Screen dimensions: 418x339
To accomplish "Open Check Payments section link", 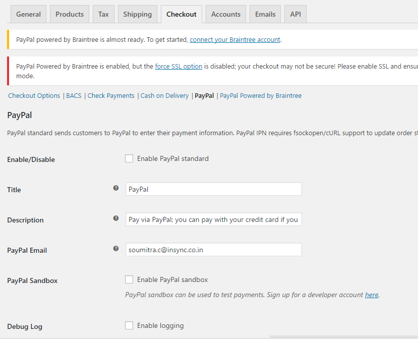I will (111, 96).
